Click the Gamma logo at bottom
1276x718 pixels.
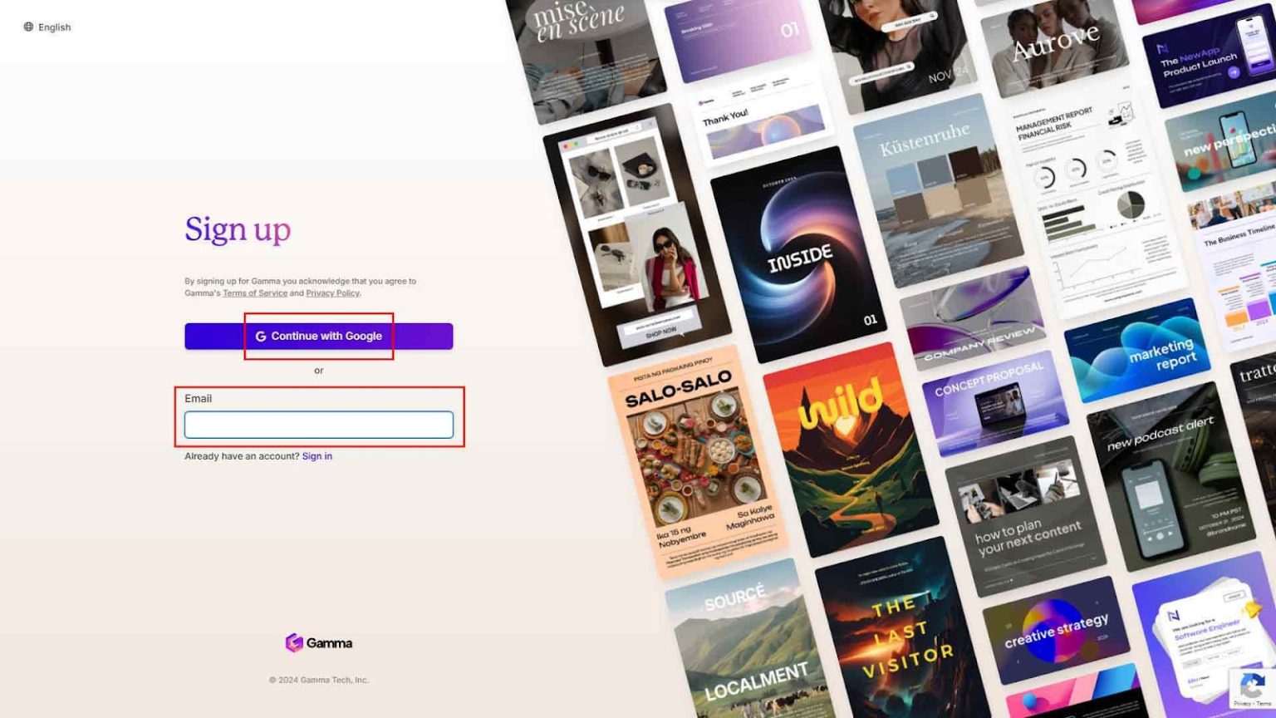318,642
